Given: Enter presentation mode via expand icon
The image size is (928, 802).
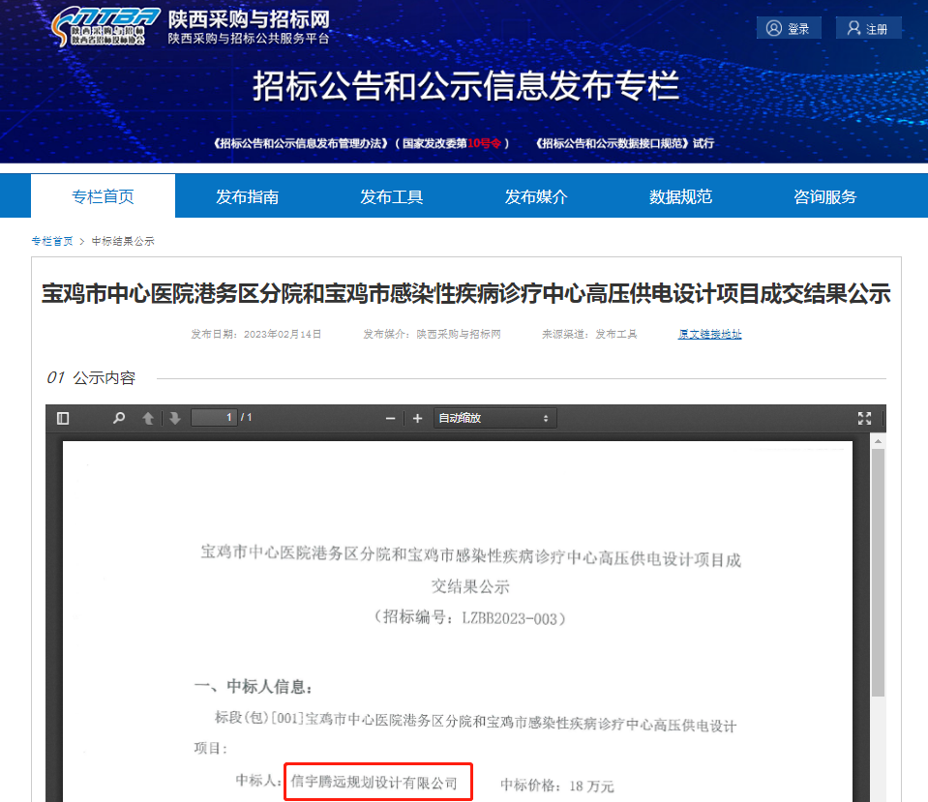Looking at the screenshot, I should pos(864,418).
